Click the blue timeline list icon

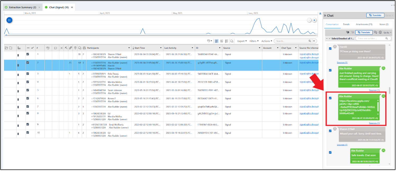[9, 20]
